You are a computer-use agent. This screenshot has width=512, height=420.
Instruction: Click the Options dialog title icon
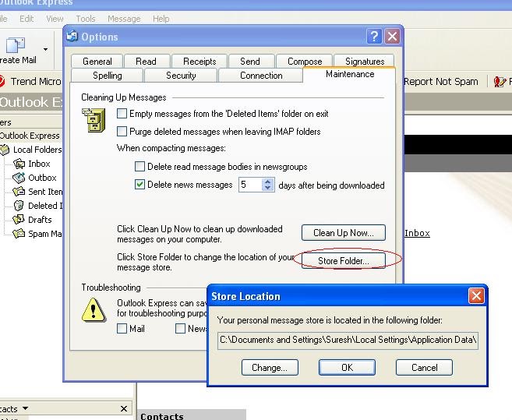click(x=72, y=37)
